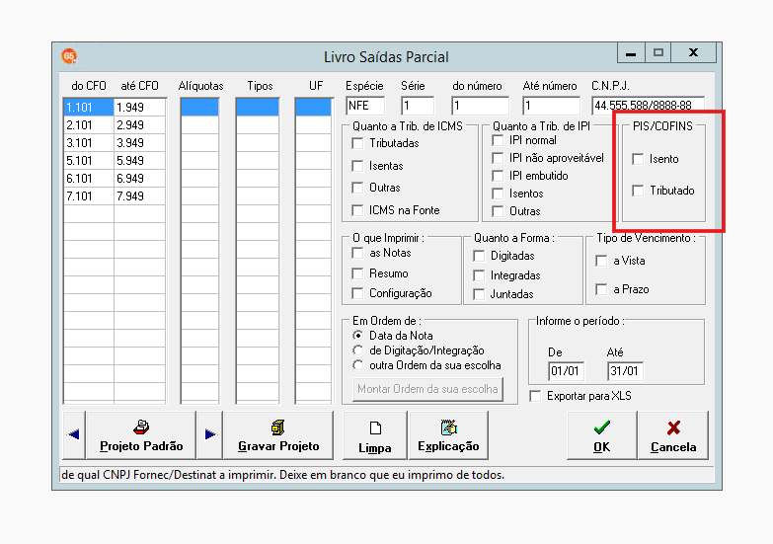Select the 1.949 até CFO cell
This screenshot has height=544, width=773.
[140, 108]
